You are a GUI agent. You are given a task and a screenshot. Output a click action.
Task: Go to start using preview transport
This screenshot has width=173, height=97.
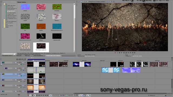pyautogui.click(x=128, y=53)
